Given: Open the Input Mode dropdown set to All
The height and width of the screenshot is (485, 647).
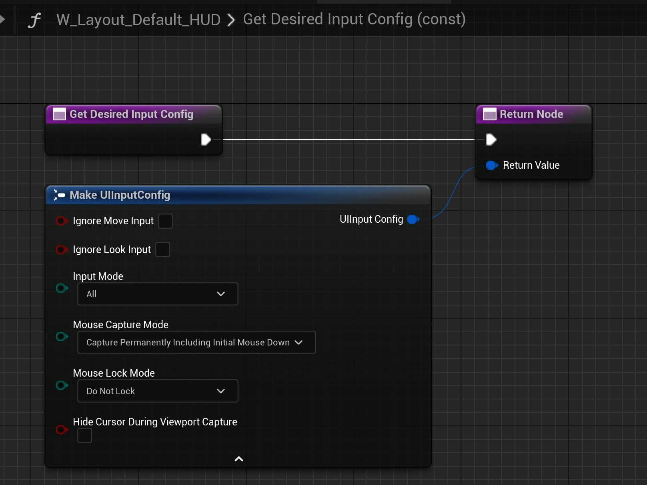Looking at the screenshot, I should (x=158, y=294).
